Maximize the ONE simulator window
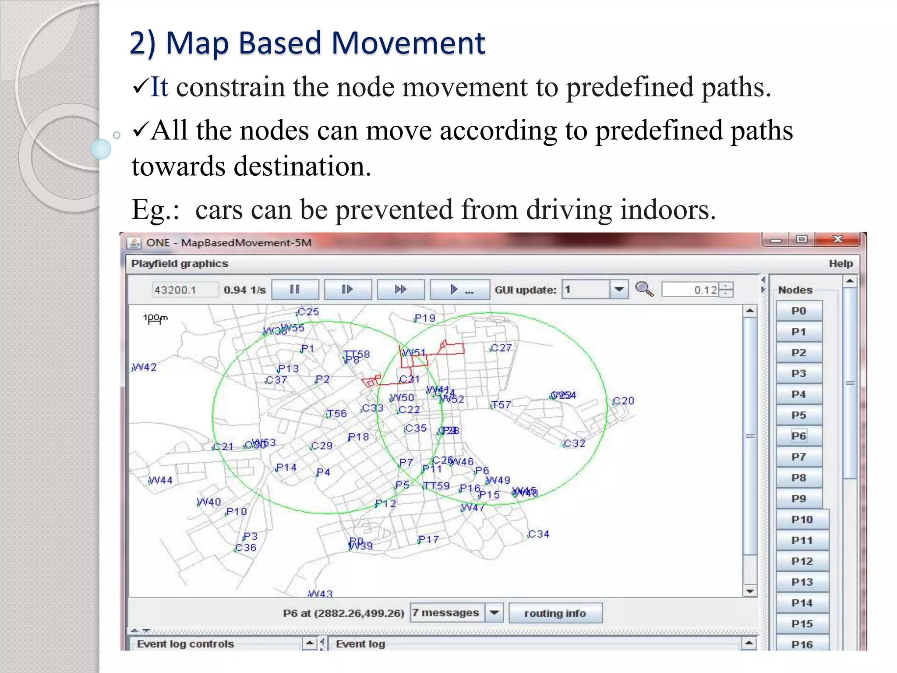Viewport: 897px width, 673px height. point(802,239)
